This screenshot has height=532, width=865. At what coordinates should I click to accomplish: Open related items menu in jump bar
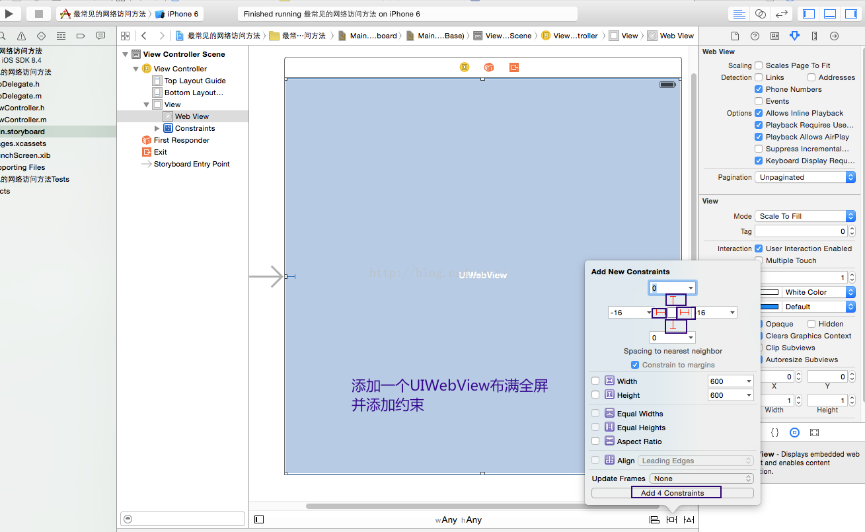(x=126, y=36)
